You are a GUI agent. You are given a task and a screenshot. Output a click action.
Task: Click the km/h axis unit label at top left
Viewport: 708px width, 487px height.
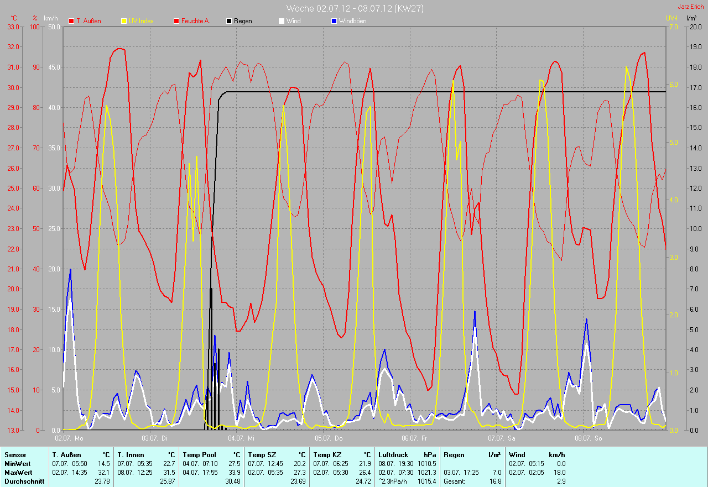(51, 18)
